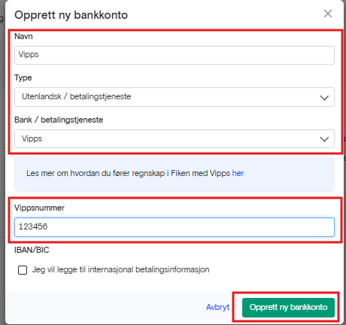
Task: Click the 'Bank / betalingstjeneste' label
Action: click(x=59, y=120)
